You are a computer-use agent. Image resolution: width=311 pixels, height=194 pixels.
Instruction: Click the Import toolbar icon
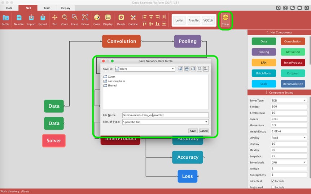click(31, 17)
